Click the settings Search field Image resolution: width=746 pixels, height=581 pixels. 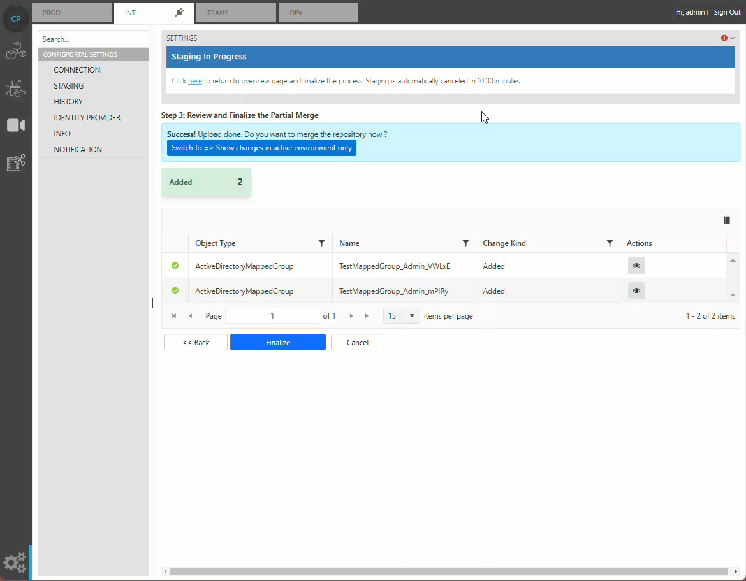click(x=93, y=39)
